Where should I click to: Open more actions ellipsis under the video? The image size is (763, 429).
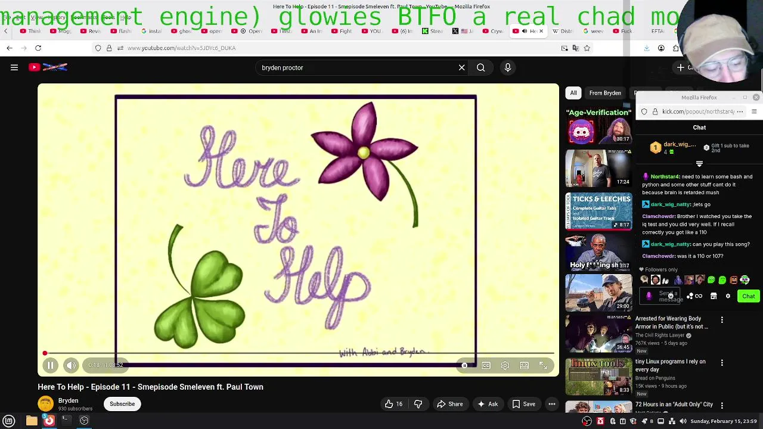tap(552, 404)
